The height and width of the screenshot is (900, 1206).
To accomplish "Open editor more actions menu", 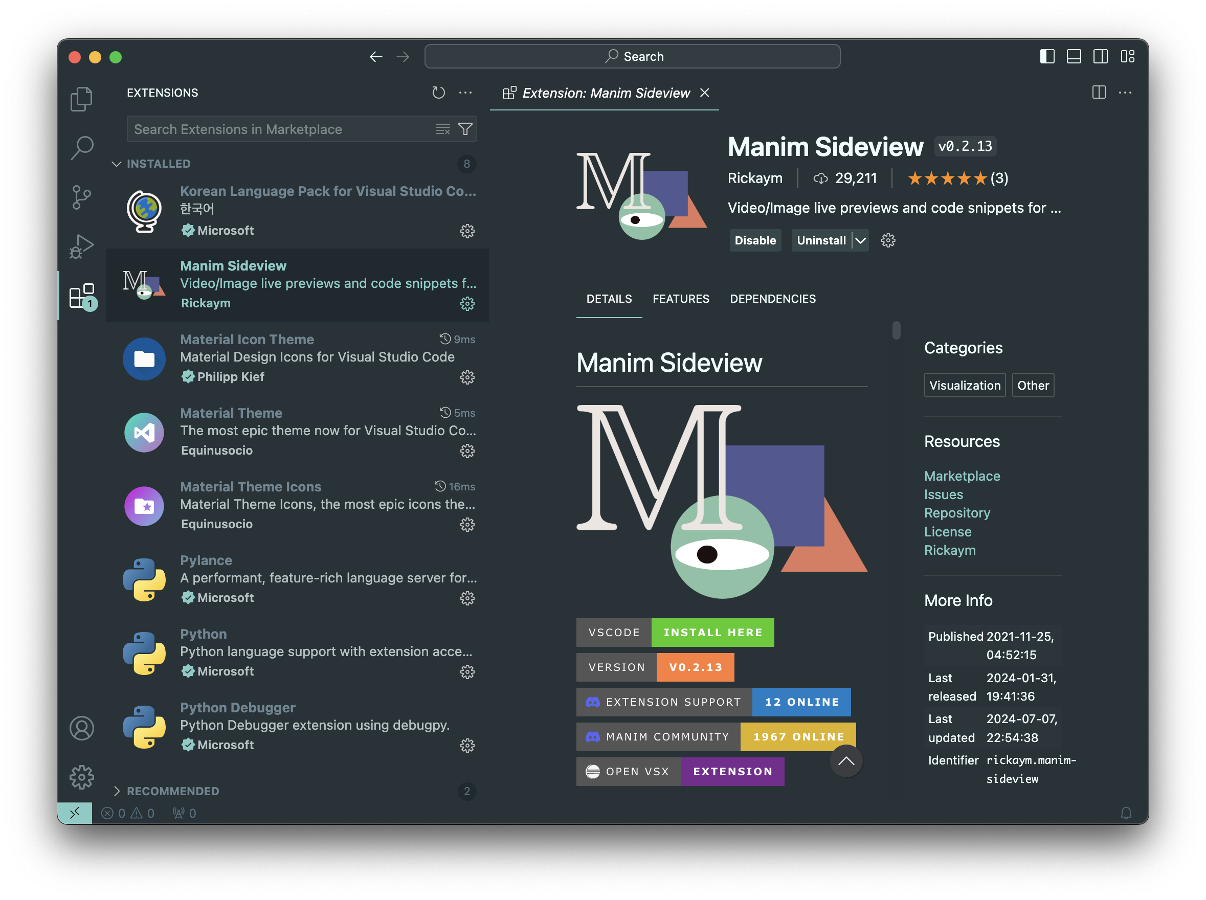I will [1125, 93].
